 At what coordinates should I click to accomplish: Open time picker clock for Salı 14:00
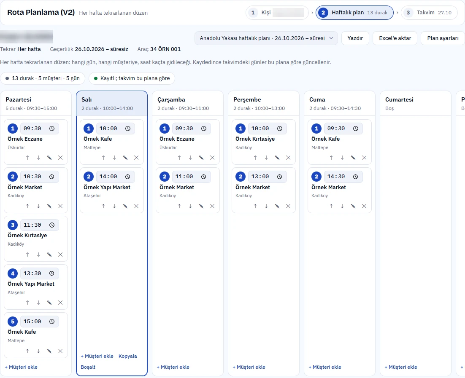tap(128, 177)
